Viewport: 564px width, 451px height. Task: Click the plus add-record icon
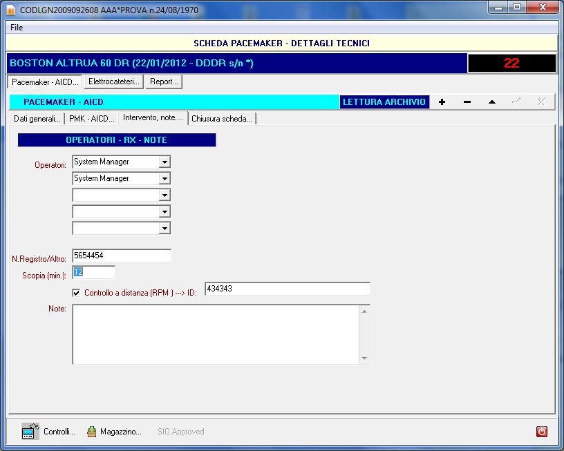tap(442, 102)
